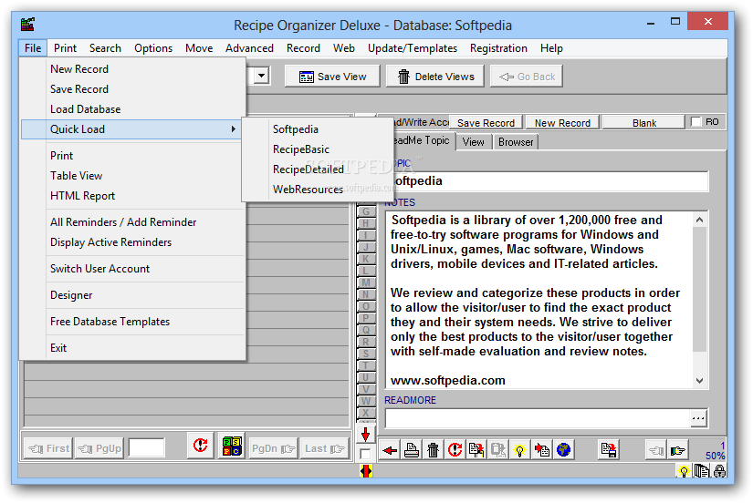Choose New Record from File menu
This screenshot has height=503, width=753.
pyautogui.click(x=133, y=69)
